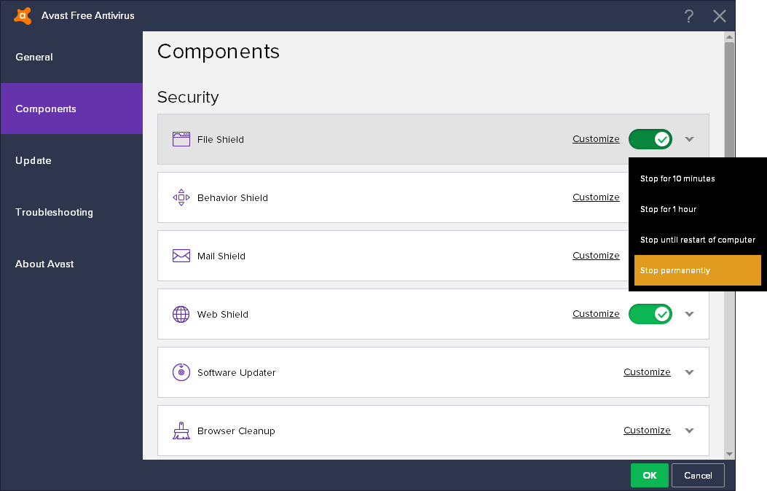Click the Software Updater disc icon
The width and height of the screenshot is (767, 491).
(x=181, y=372)
